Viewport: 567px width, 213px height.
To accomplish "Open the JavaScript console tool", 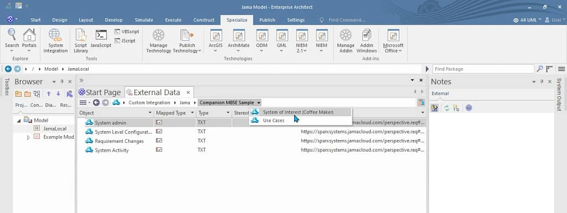I will tap(101, 39).
